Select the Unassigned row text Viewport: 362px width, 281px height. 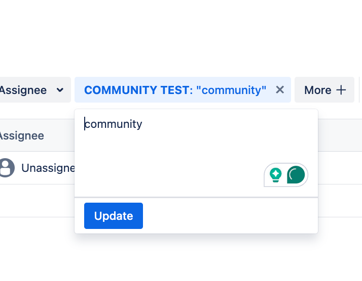click(48, 168)
